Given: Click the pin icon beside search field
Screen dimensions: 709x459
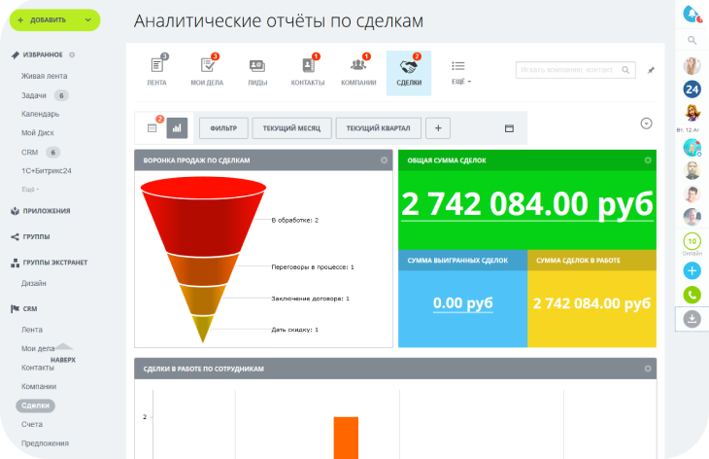Looking at the screenshot, I should pyautogui.click(x=651, y=70).
